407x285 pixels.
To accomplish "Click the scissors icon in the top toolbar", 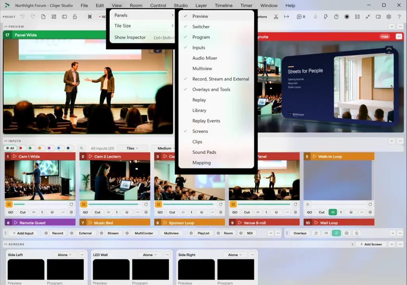I will [276, 17].
